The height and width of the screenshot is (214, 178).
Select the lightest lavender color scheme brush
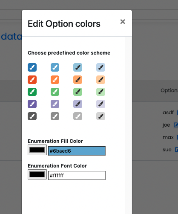pyautogui.click(x=100, y=104)
